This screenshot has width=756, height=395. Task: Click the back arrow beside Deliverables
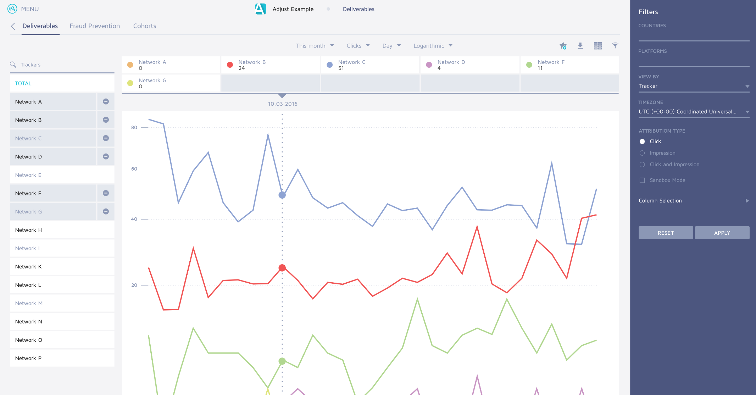tap(13, 26)
